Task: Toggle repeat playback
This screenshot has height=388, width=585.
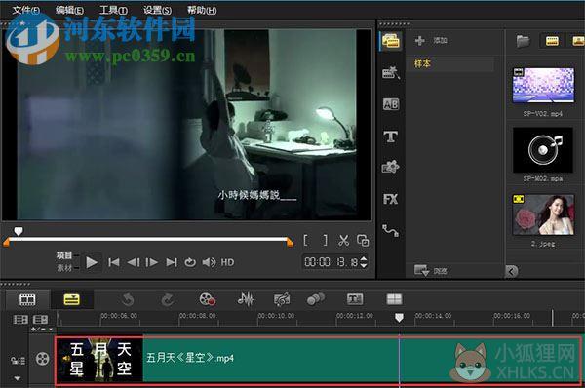Action: 190,262
